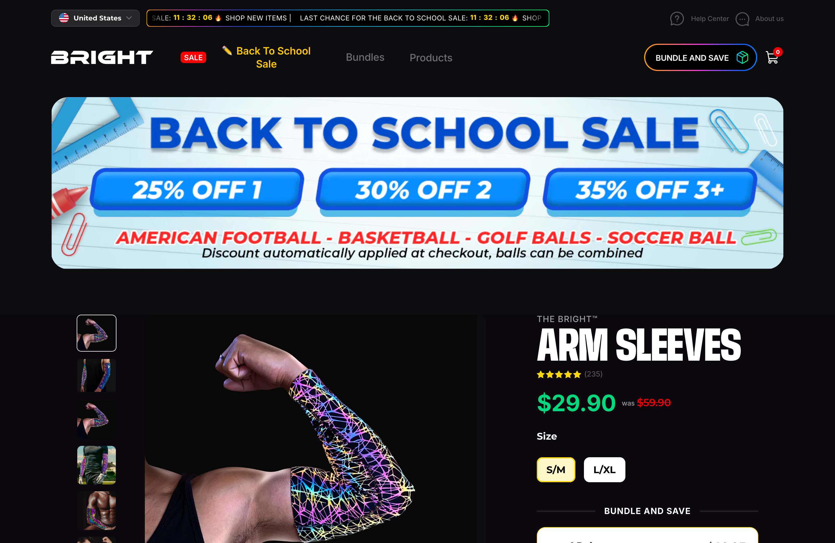
Task: Click the cube icon in Bundle and Save
Action: pos(742,58)
